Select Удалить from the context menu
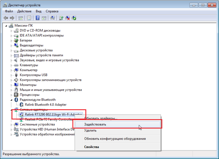The width and height of the screenshot is (219, 159). tap(90, 131)
